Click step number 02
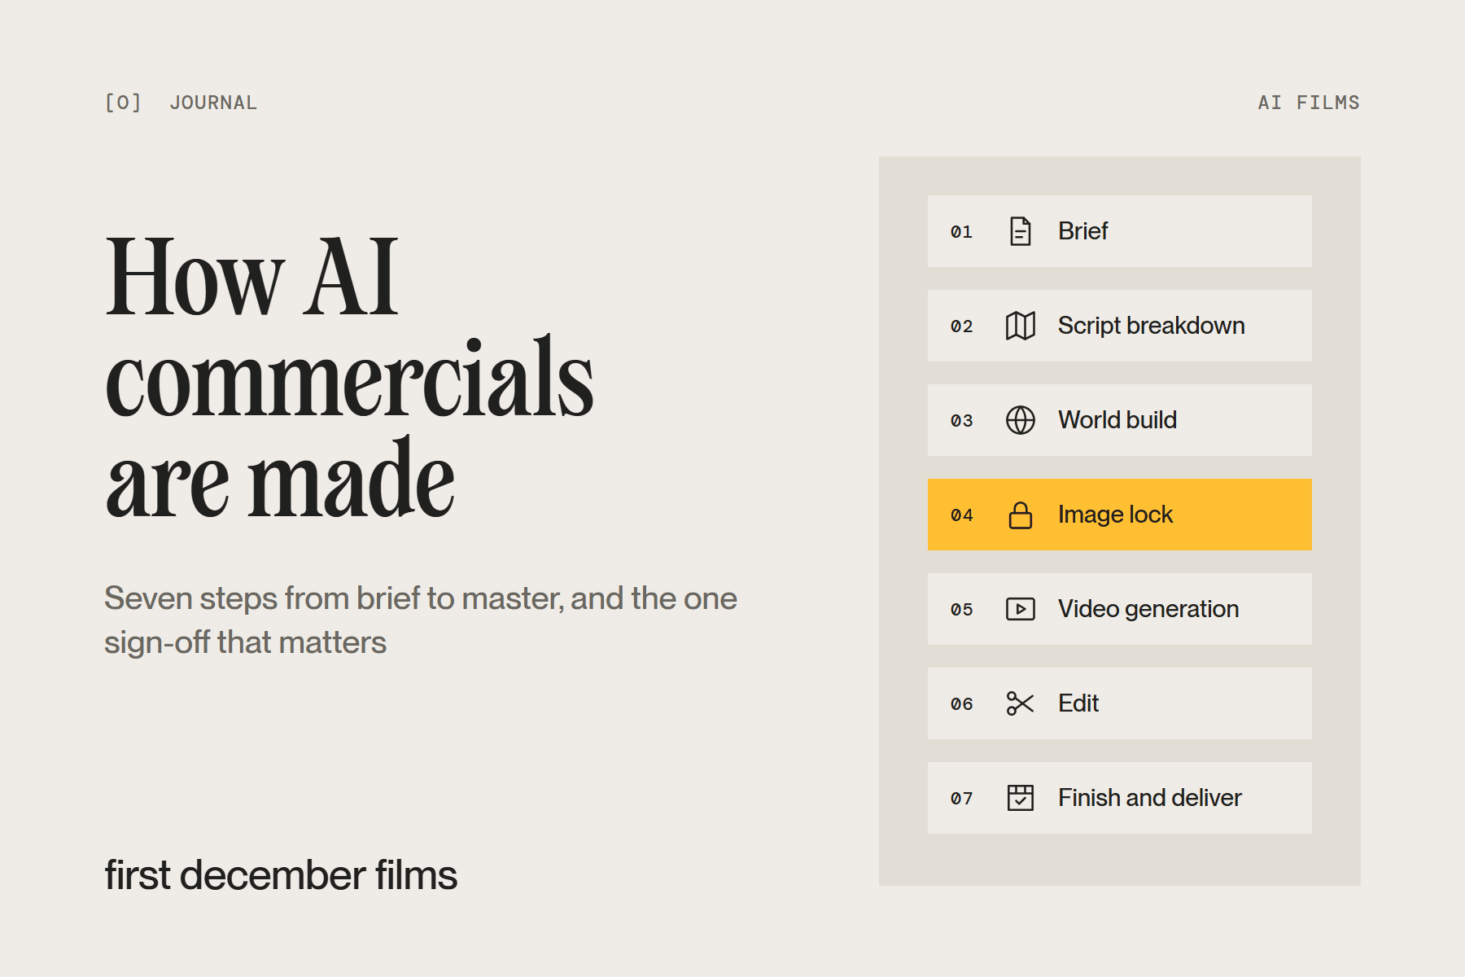This screenshot has width=1465, height=977. point(961,326)
